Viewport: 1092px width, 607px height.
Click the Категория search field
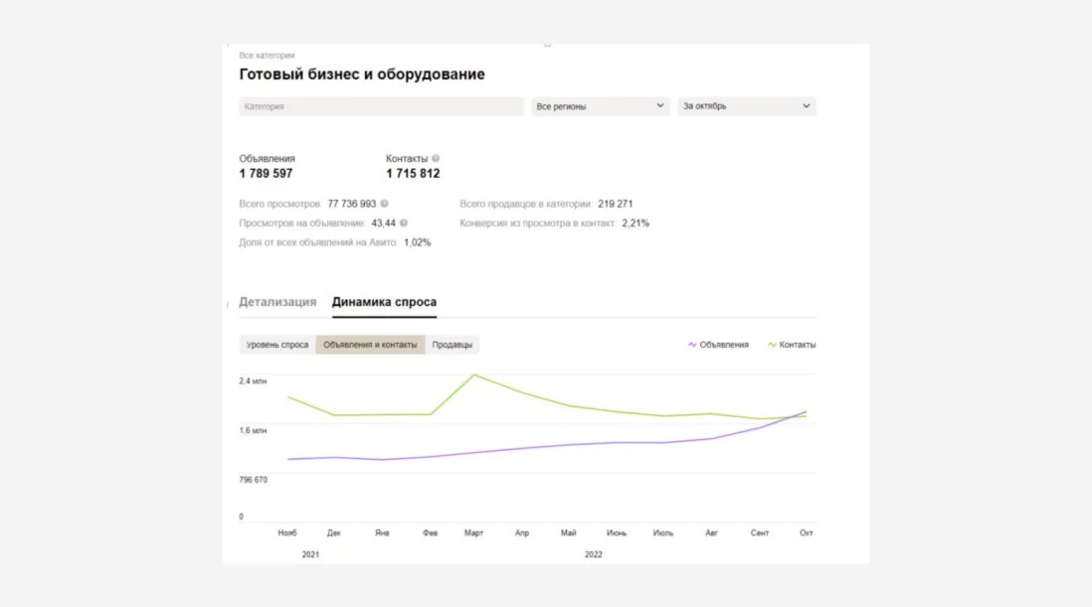tap(381, 106)
